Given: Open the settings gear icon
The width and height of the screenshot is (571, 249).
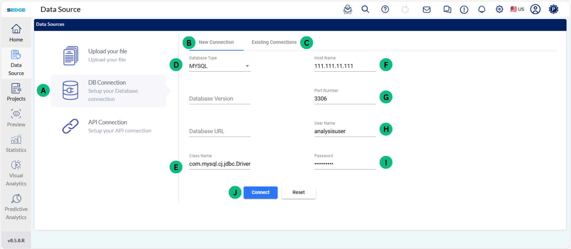Looking at the screenshot, I should (x=499, y=9).
